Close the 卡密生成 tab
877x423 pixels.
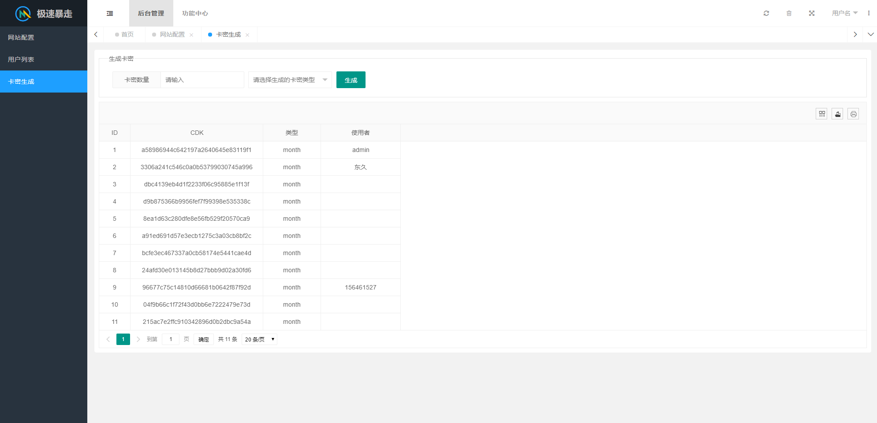248,35
